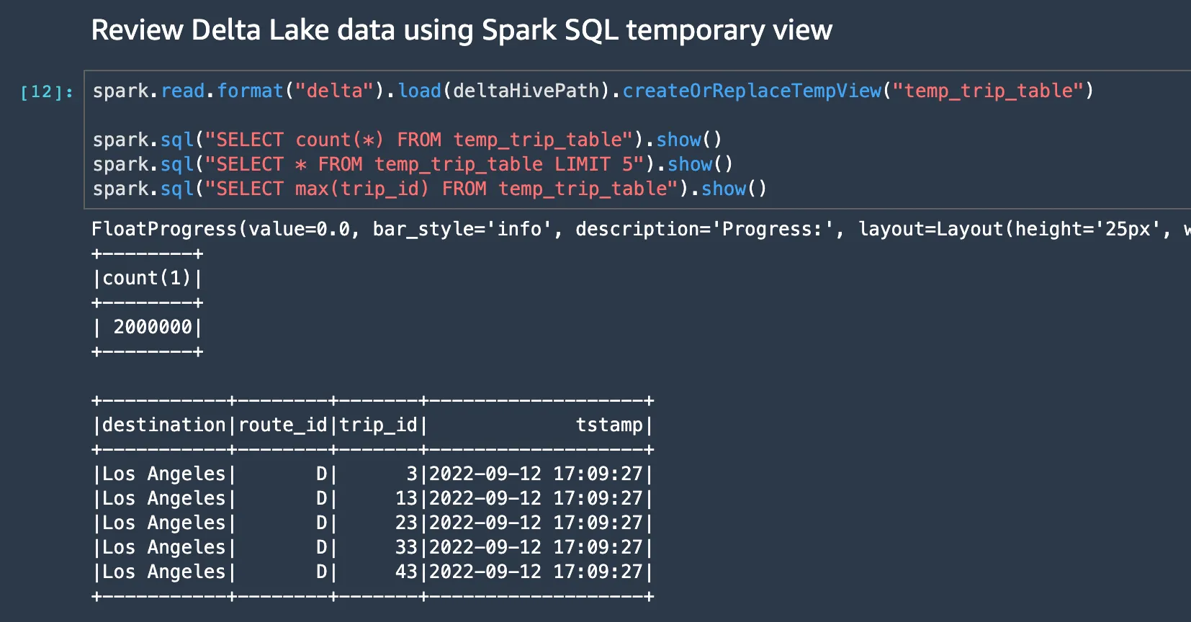This screenshot has width=1191, height=622.
Task: Click the SELECT max(trip_id) query line
Action: (x=429, y=189)
